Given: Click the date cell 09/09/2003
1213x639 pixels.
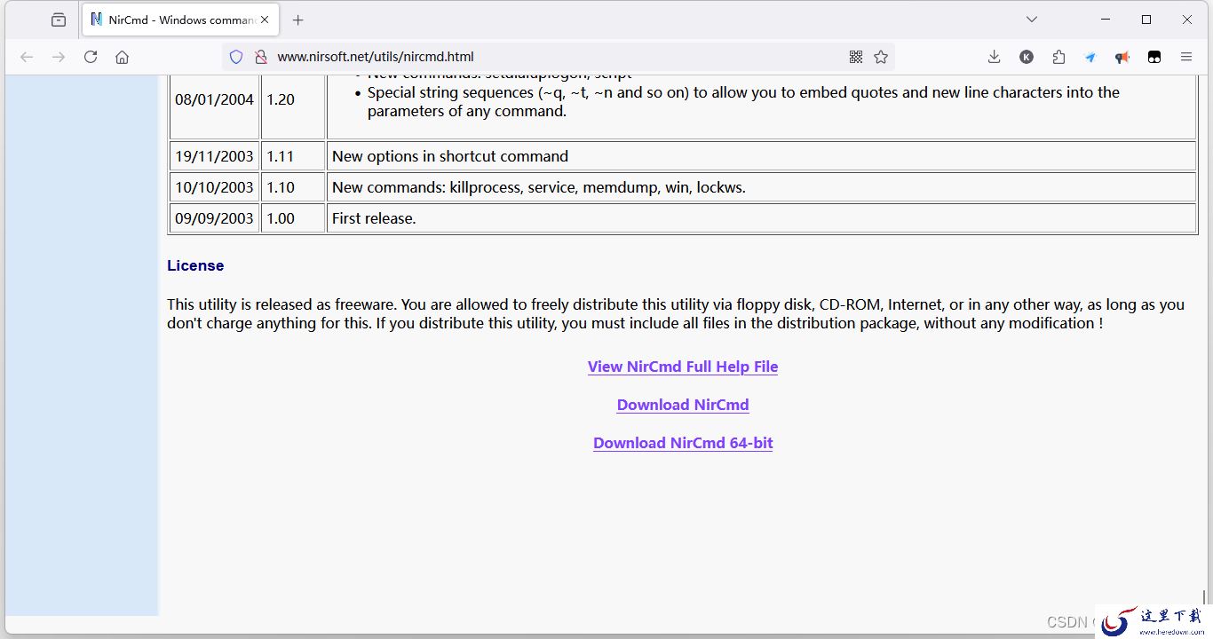Looking at the screenshot, I should coord(214,218).
